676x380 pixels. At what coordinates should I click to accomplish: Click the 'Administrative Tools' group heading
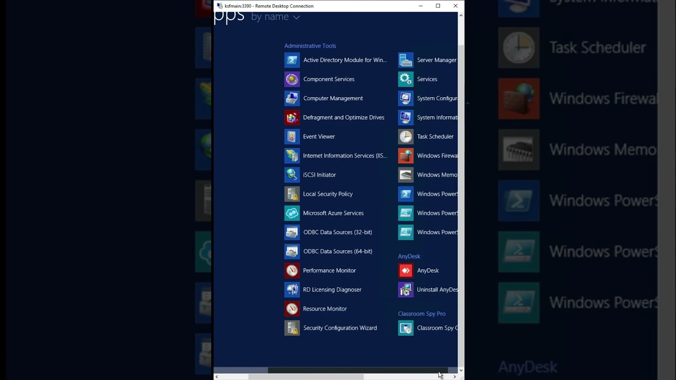(x=310, y=46)
